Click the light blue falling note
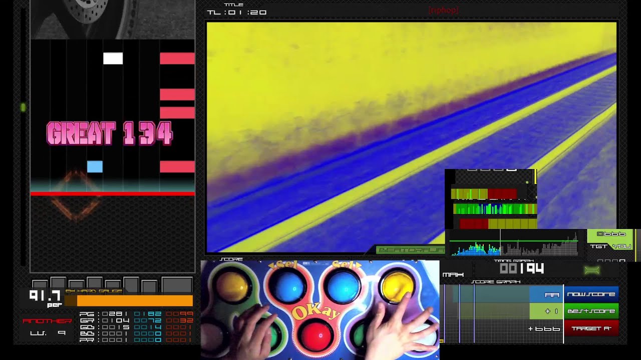The height and width of the screenshot is (360, 641). coord(95,166)
